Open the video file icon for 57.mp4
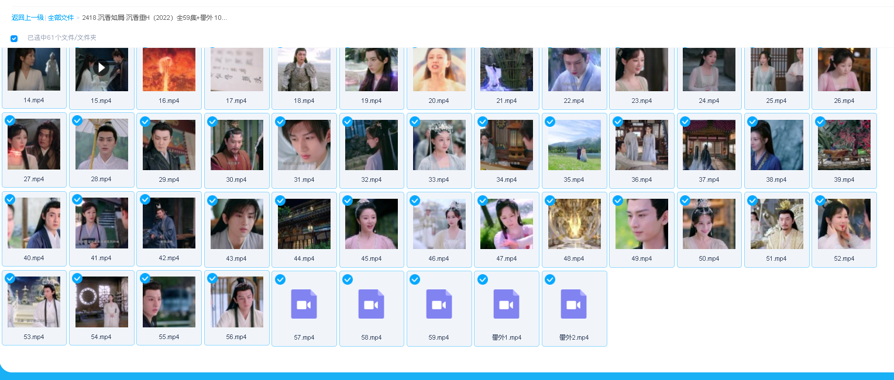The height and width of the screenshot is (380, 894). [304, 304]
